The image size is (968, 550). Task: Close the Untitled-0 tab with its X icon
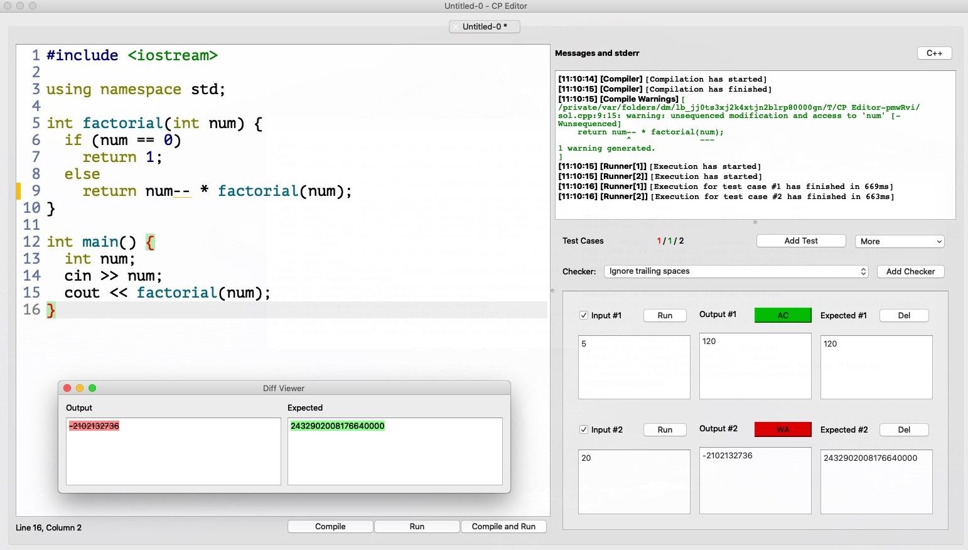click(x=456, y=27)
